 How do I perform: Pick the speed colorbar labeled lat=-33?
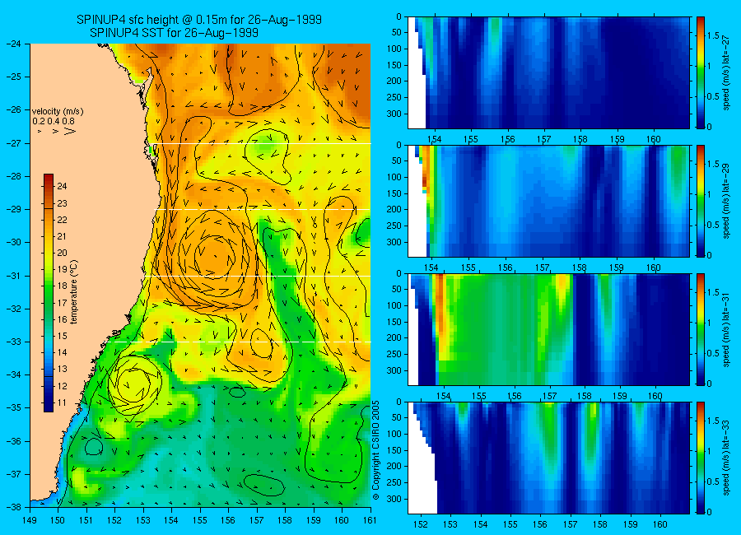pos(700,458)
